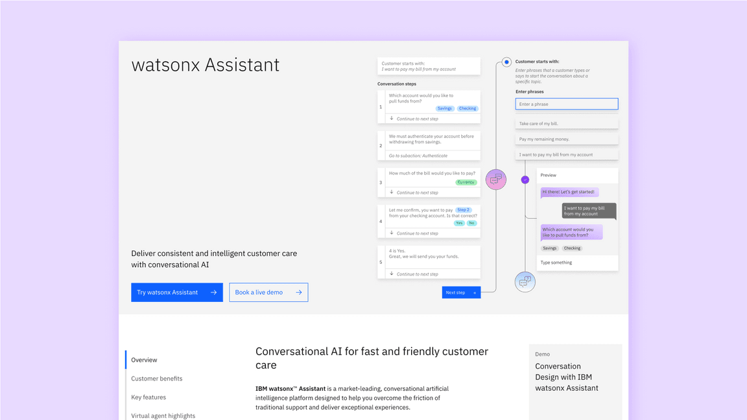Image resolution: width=747 pixels, height=420 pixels.
Task: Open the Currency tag in step 3
Action: (x=466, y=182)
